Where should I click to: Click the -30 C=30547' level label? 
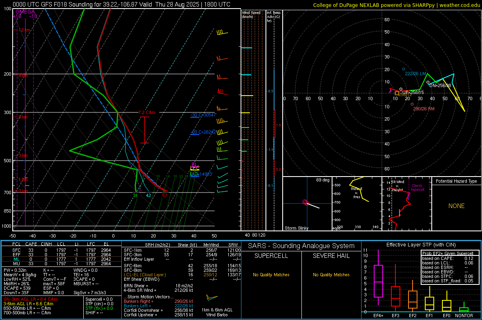(x=203, y=115)
